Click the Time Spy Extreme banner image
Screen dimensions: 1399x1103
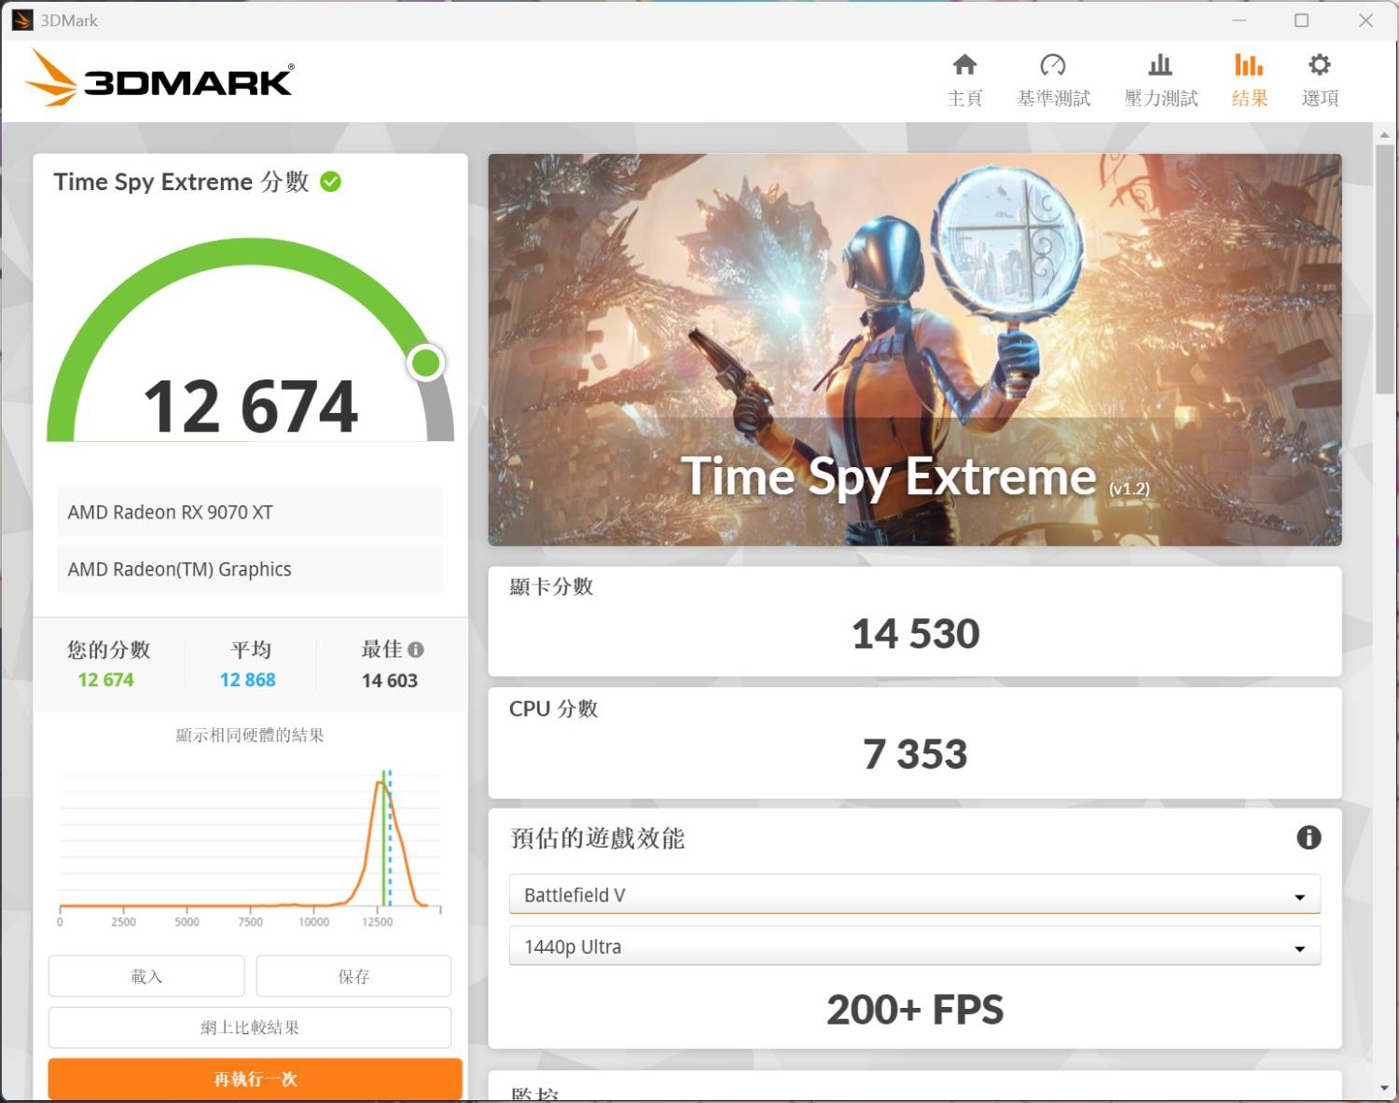[x=915, y=350]
